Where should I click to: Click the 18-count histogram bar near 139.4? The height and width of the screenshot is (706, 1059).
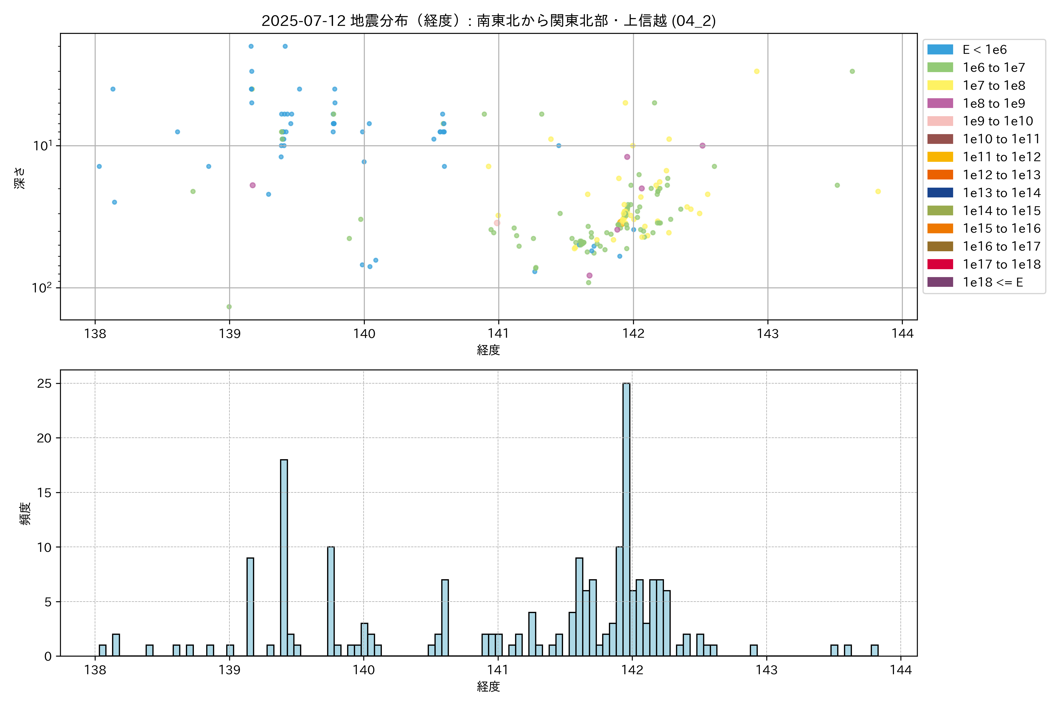pyautogui.click(x=284, y=558)
